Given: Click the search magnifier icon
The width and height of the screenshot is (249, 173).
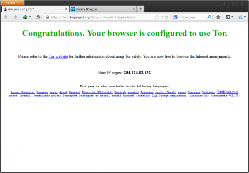Looking at the screenshot, I should coord(209,17).
